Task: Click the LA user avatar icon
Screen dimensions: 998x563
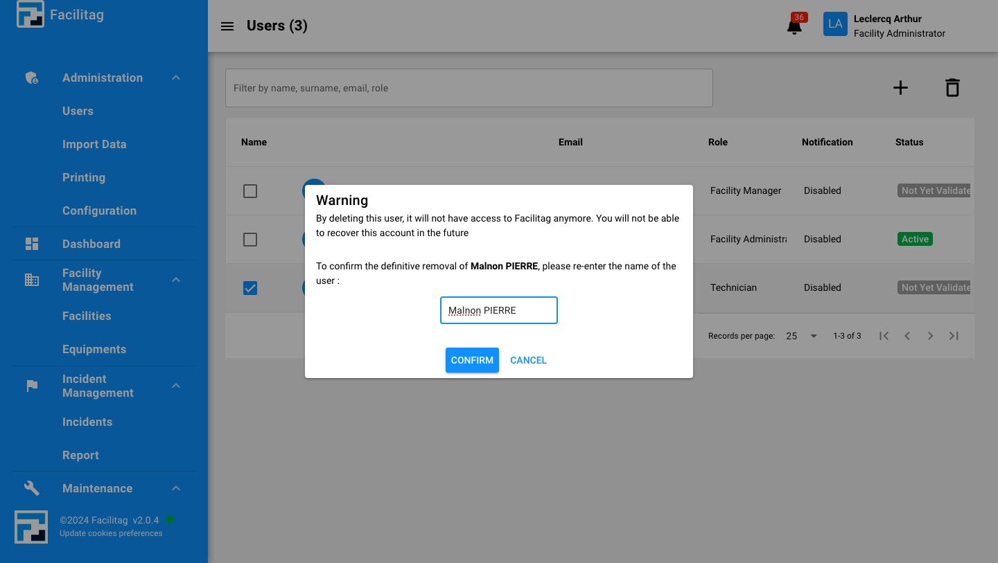Action: [x=835, y=24]
